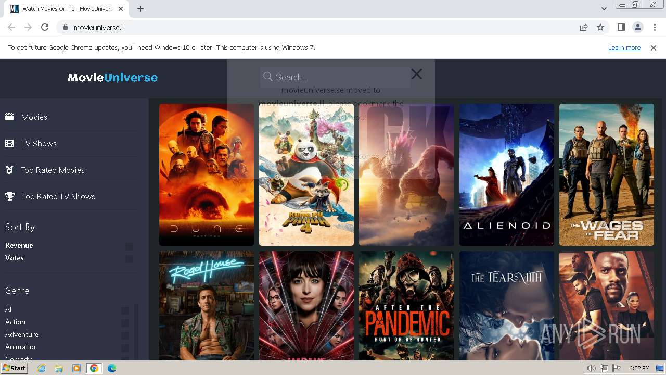666x375 pixels.
Task: Reload the page in Chrome
Action: click(45, 27)
